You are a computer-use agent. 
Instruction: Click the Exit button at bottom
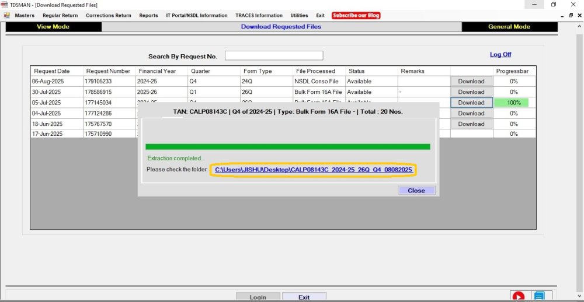(304, 297)
